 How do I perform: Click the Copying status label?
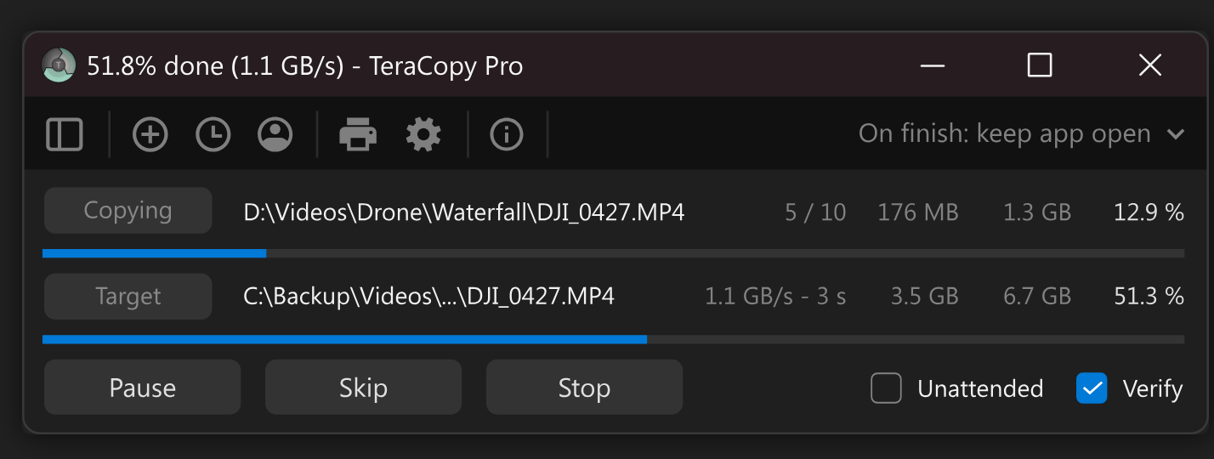click(128, 211)
